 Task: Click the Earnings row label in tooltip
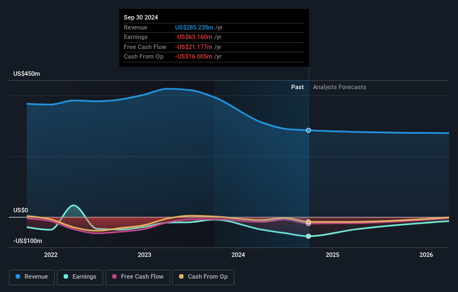[x=136, y=37]
